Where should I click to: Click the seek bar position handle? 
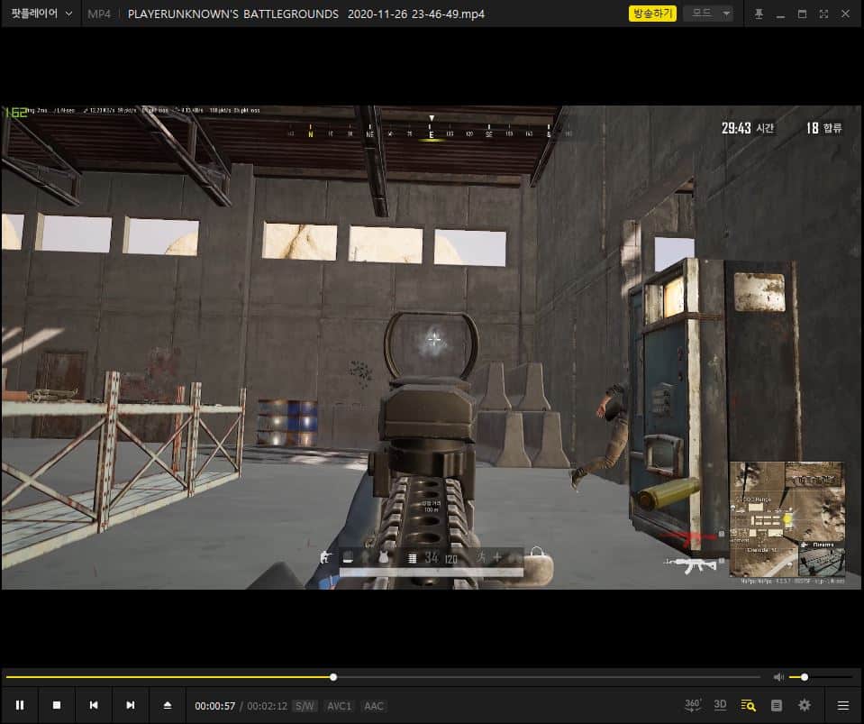(333, 676)
